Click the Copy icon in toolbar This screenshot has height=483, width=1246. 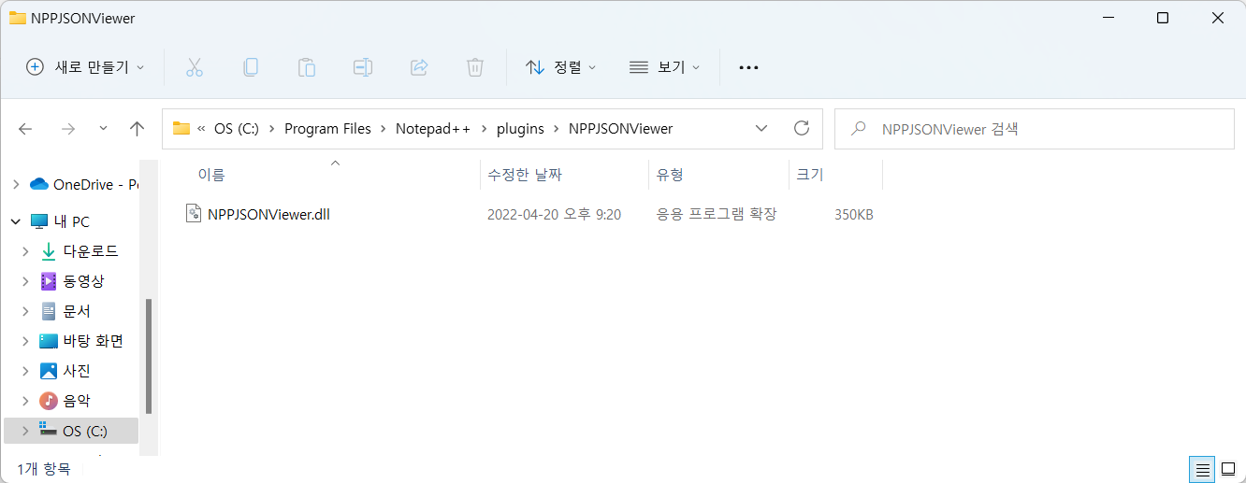(251, 67)
